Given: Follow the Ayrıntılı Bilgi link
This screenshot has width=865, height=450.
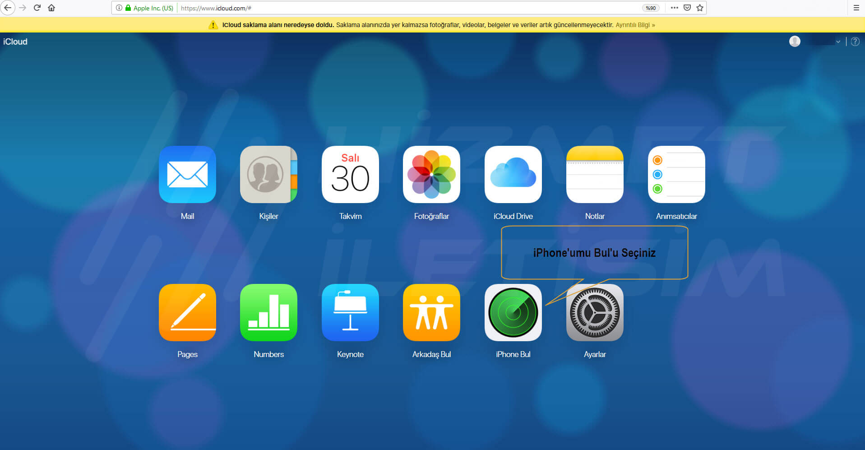Looking at the screenshot, I should [x=635, y=25].
